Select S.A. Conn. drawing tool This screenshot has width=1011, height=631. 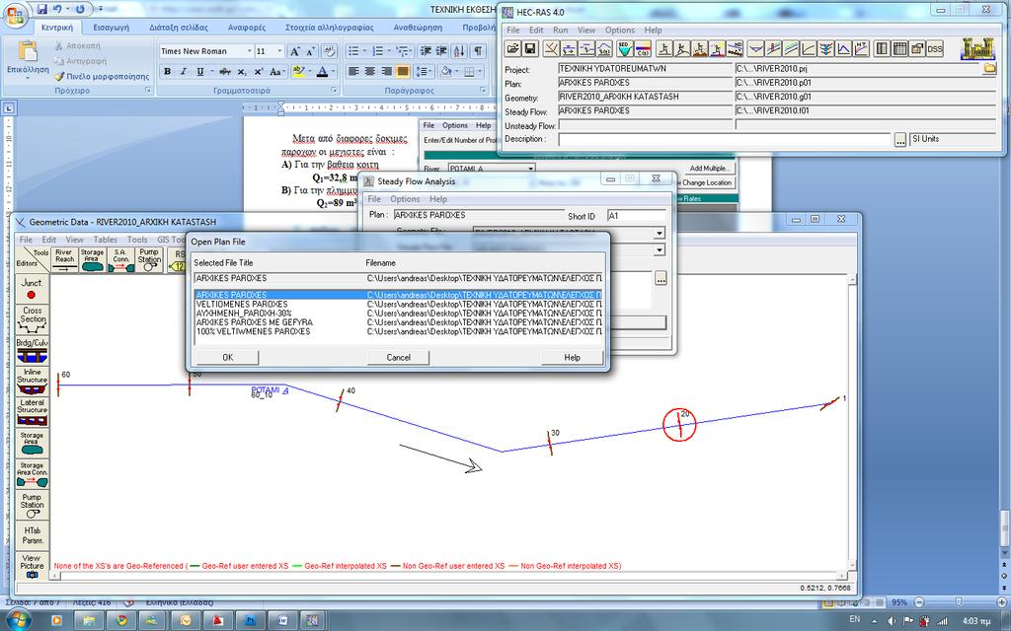coord(120,259)
